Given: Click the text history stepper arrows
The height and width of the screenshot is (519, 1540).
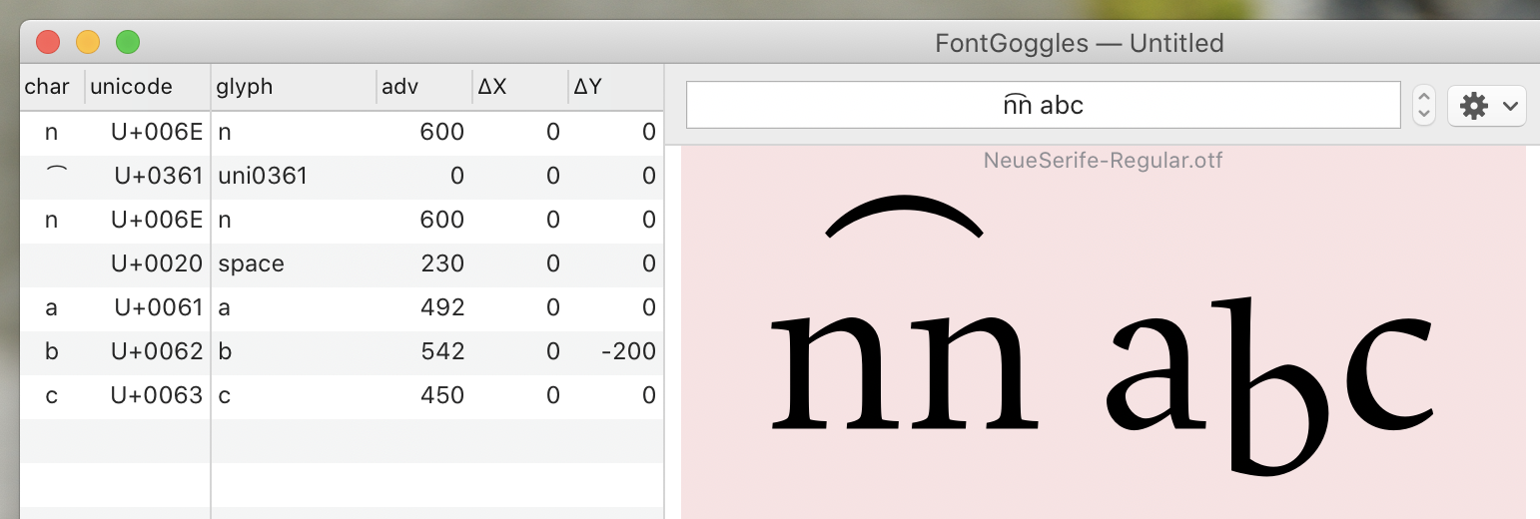Looking at the screenshot, I should coord(1425,105).
